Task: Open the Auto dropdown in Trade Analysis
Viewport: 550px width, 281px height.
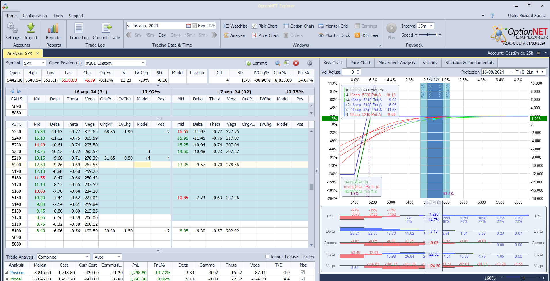Action: tap(119, 257)
